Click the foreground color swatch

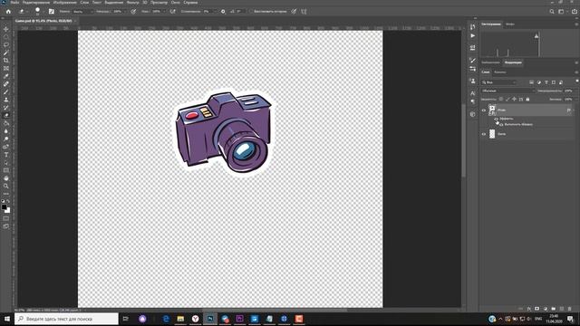coord(4,207)
